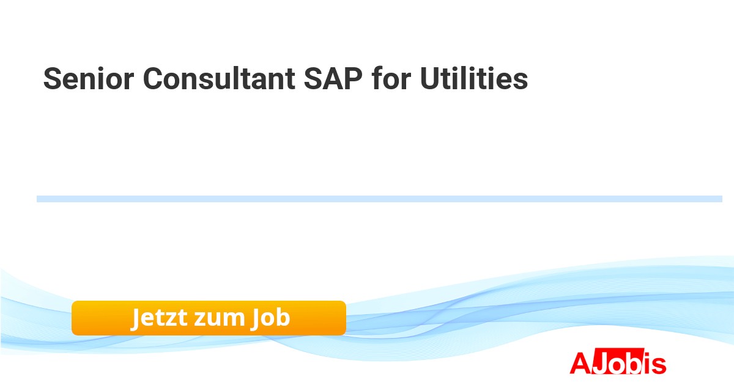Screen dimensions: 734x385
Task: Open the AJobis logo
Action: click(x=618, y=363)
